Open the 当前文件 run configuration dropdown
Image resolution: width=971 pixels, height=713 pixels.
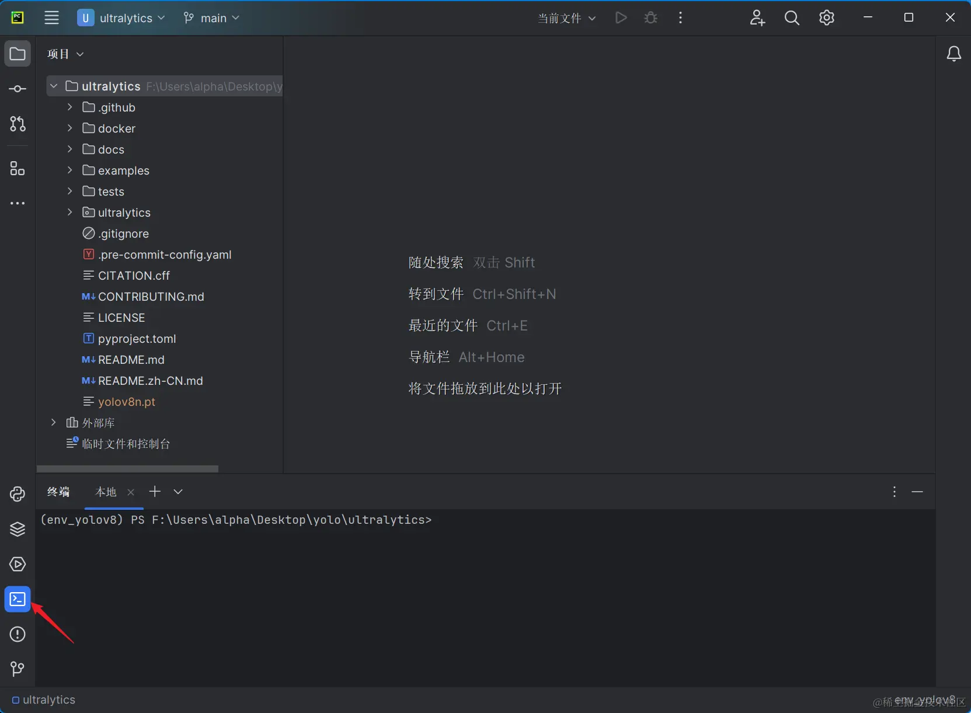pyautogui.click(x=566, y=18)
